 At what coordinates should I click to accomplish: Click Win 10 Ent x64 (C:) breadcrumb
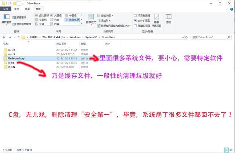(54, 37)
